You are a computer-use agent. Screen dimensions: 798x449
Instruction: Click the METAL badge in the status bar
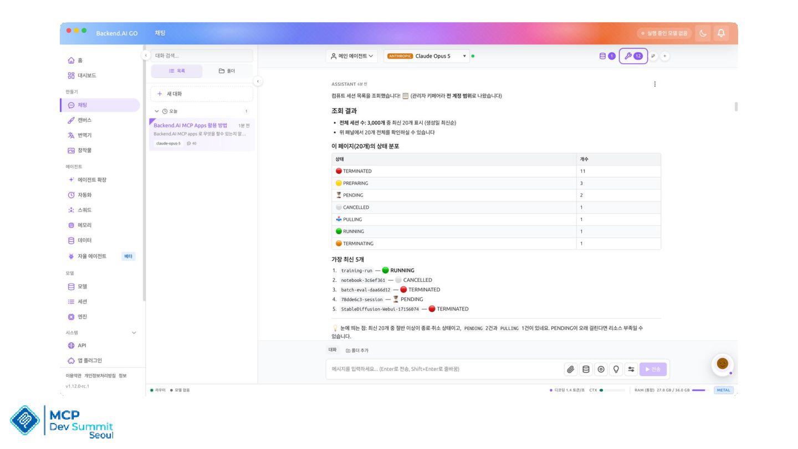coord(724,390)
